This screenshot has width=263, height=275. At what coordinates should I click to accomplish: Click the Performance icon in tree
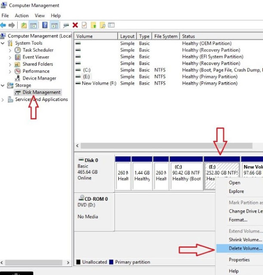point(17,71)
